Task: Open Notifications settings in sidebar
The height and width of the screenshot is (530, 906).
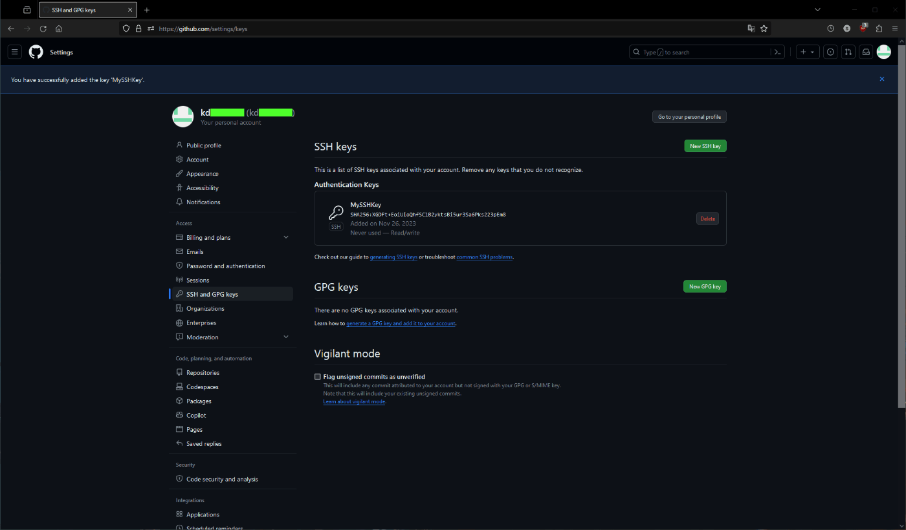Action: pyautogui.click(x=203, y=202)
